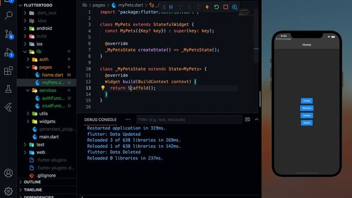Collapse the FLUTTERTODO root folder
The image size is (352, 198).
pyautogui.click(x=20, y=5)
